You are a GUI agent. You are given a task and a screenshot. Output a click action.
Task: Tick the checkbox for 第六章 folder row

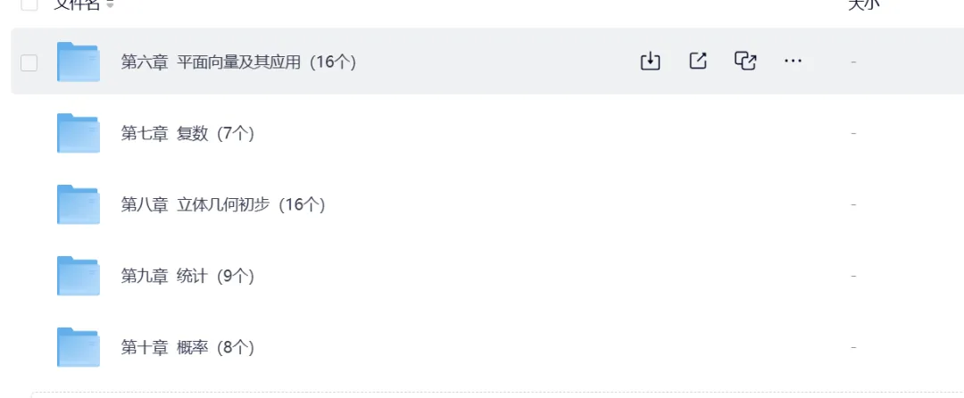29,62
